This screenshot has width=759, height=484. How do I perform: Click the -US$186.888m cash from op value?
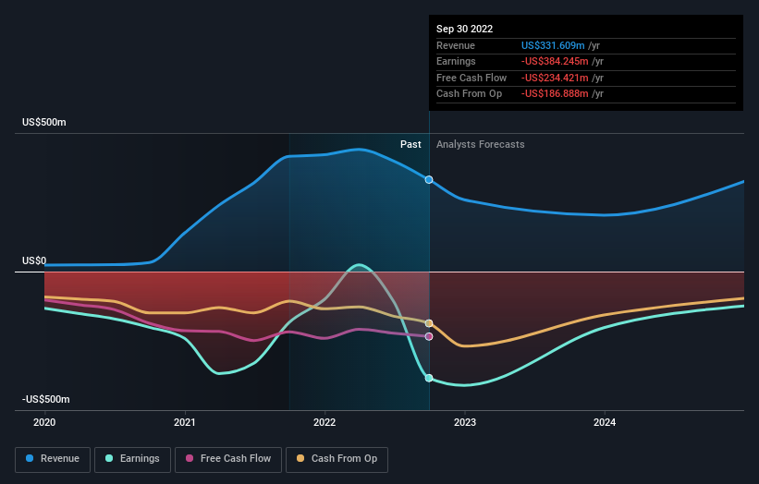coord(555,94)
